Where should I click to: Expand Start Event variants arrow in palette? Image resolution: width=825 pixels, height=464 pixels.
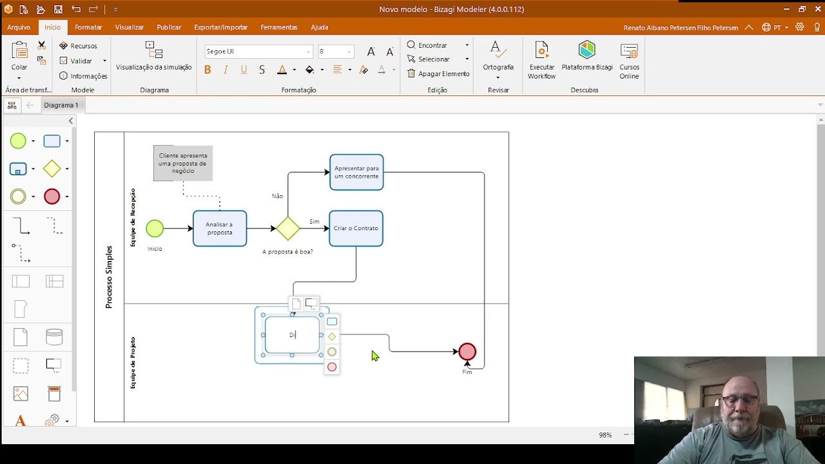coord(33,141)
